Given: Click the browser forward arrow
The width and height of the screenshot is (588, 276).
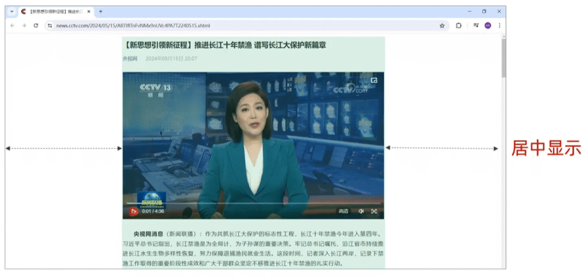Looking at the screenshot, I should click(24, 26).
